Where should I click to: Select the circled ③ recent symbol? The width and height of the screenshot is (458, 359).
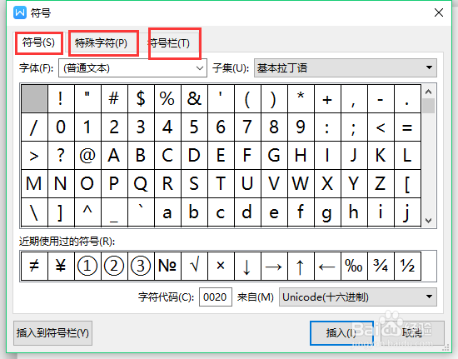pyautogui.click(x=141, y=266)
